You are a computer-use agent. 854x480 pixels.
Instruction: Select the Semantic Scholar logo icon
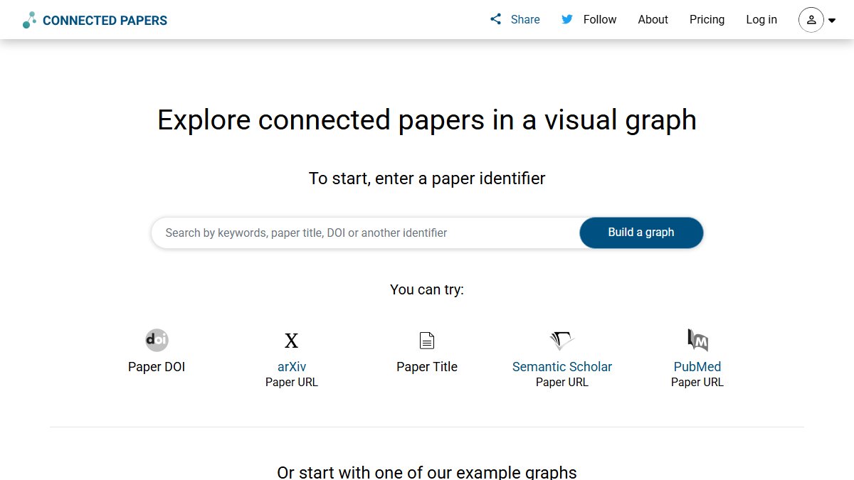(x=562, y=341)
